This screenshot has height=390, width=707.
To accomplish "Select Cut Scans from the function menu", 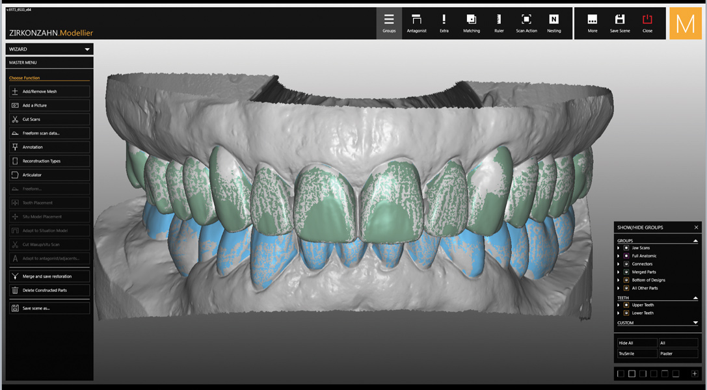I will click(49, 120).
